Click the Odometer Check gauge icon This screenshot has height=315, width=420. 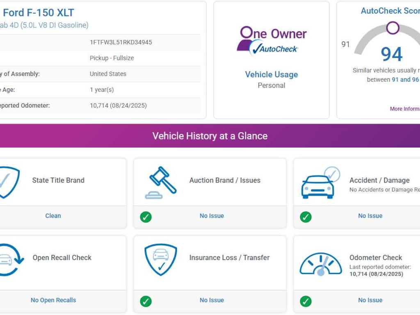[320, 264]
